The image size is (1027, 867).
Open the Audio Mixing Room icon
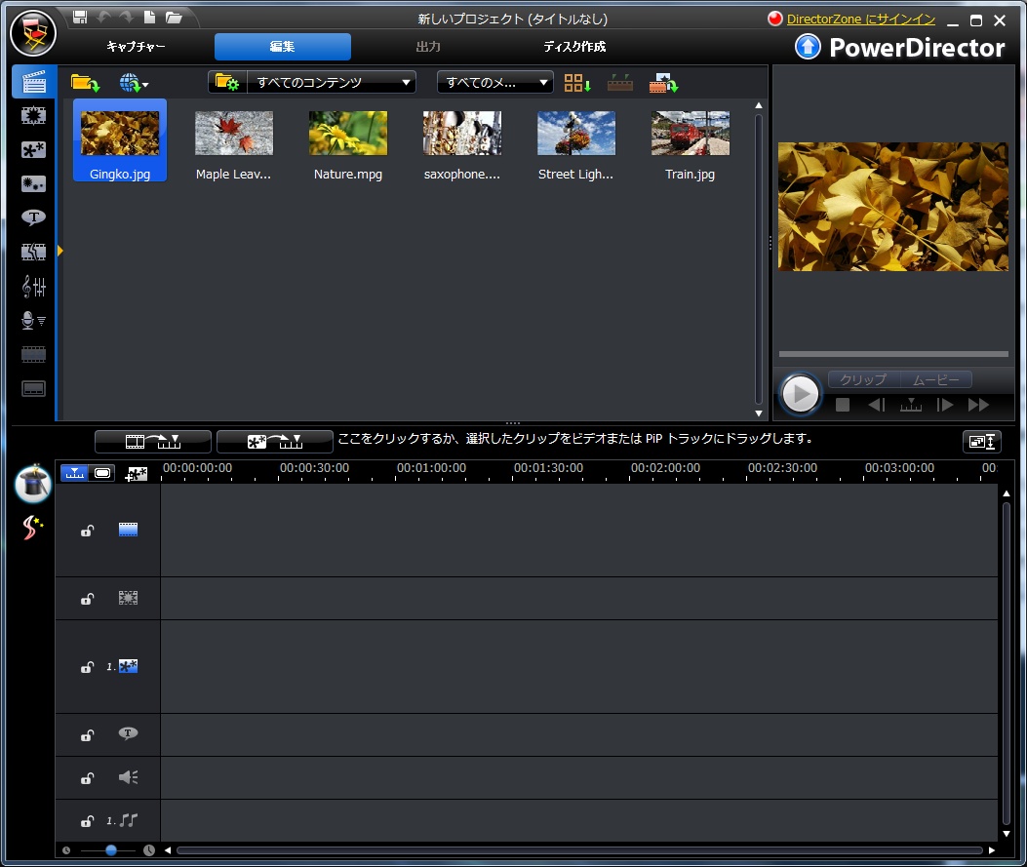[x=33, y=286]
